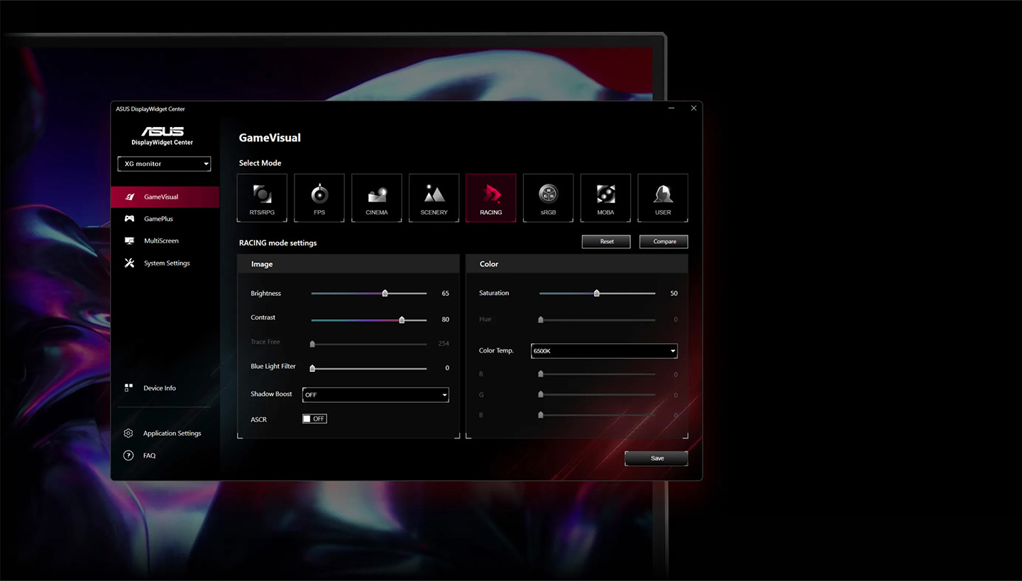Toggle the ASCR switch

(x=314, y=419)
